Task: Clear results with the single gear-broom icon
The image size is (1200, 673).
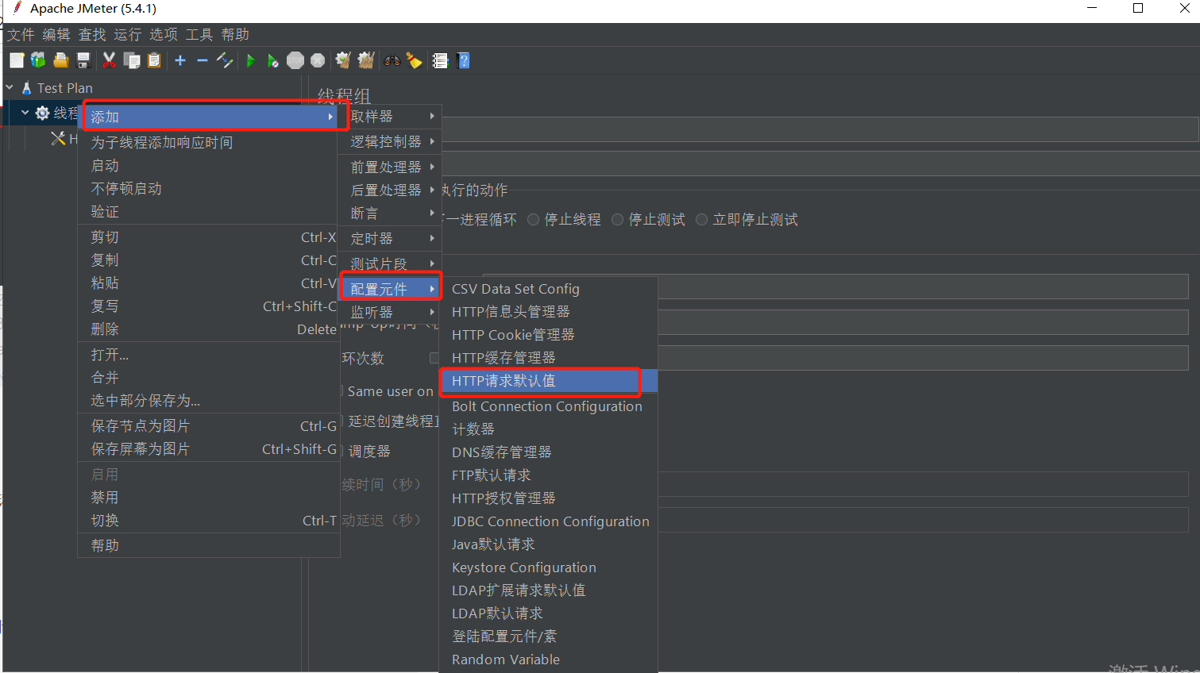Action: (343, 60)
